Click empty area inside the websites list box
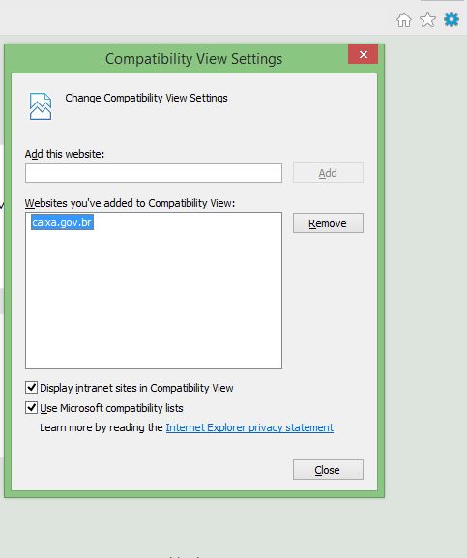 pos(154,299)
